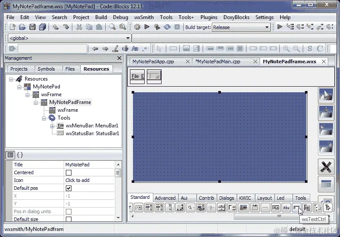Image resolution: width=340 pixels, height=237 pixels.
Task: Click the Build and run icon
Action: click(157, 27)
